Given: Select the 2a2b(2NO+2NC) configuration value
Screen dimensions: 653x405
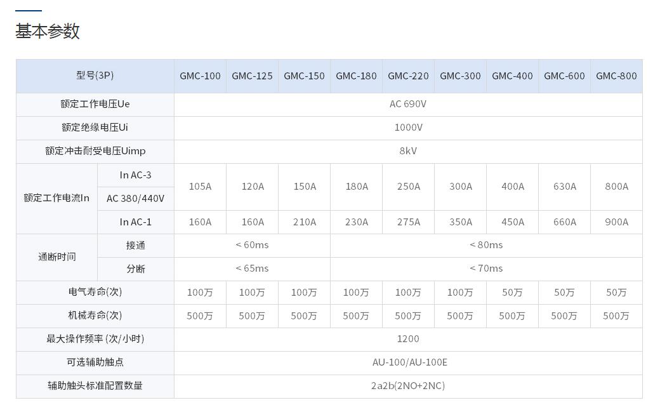Looking at the screenshot, I should (408, 386).
